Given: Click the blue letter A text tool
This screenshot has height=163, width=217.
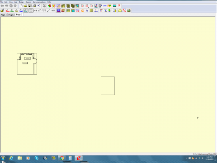Looking at the screenshot, I should click(x=87, y=10).
